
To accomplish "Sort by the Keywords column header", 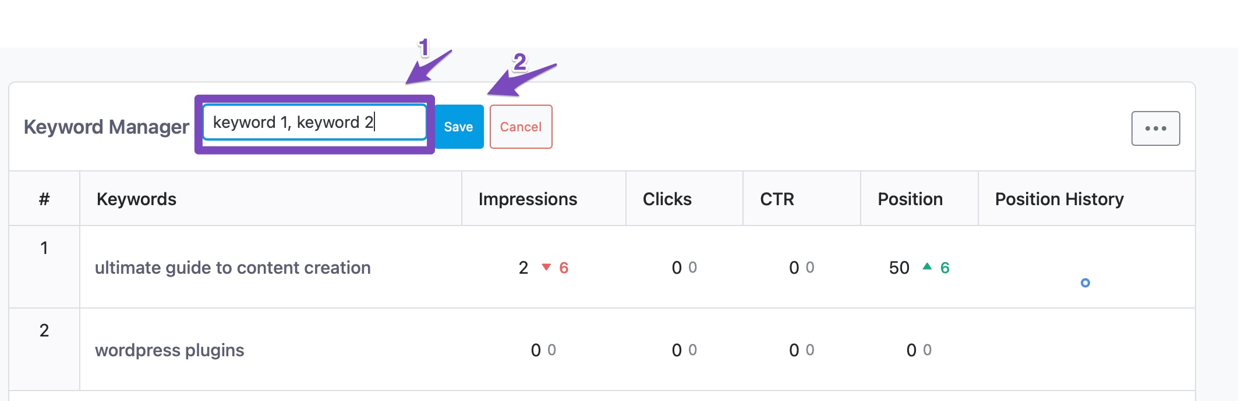I will point(136,199).
